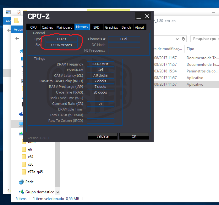Switch to the SPD tab

[96, 27]
